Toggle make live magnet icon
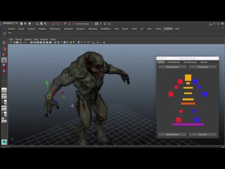225x169 pixels. 74,24
